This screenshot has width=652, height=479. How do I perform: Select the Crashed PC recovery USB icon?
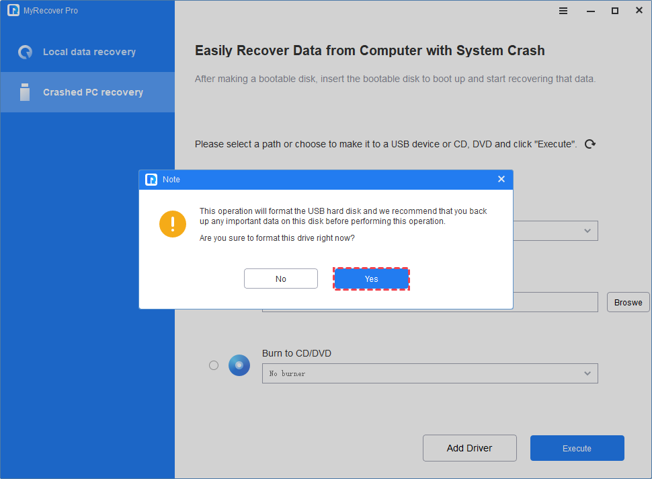click(x=25, y=92)
